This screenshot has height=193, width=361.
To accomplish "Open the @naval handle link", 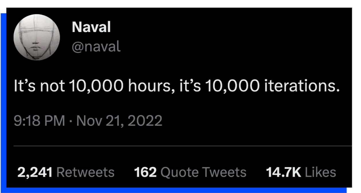I will 96,47.
